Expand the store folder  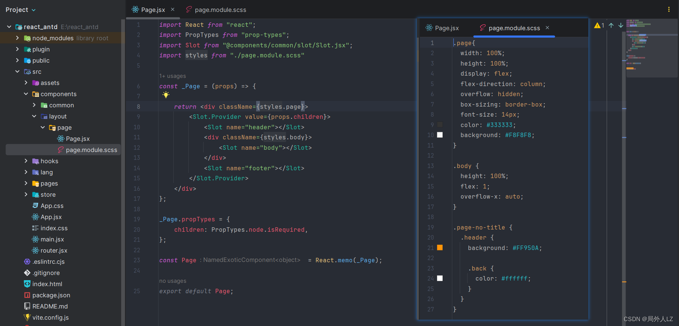pos(26,194)
